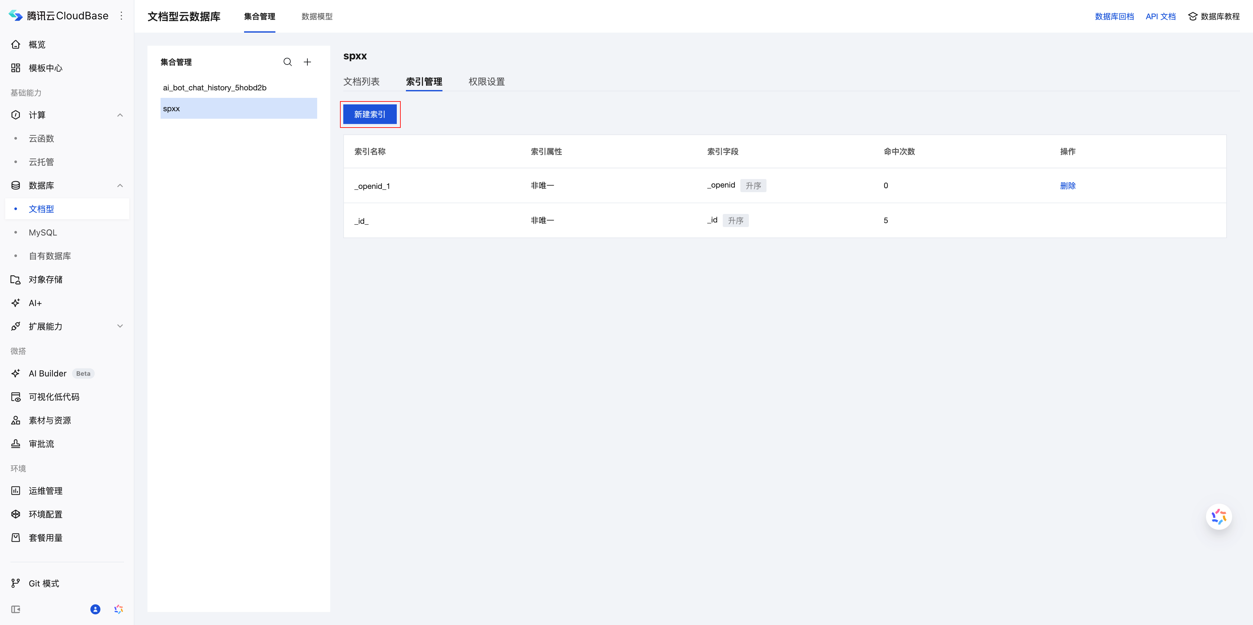Click the _id_ index name cell
This screenshot has height=625, width=1253.
coord(362,221)
